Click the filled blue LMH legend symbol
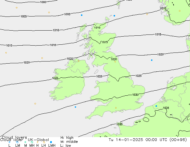The image size is (190, 147). pos(51,142)
